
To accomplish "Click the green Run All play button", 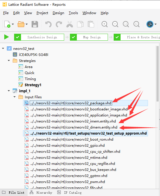I will [x=6, y=37].
